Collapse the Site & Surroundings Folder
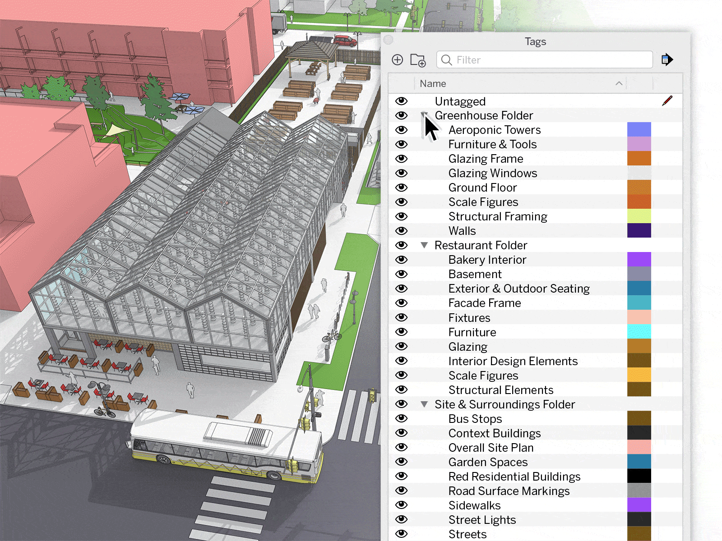This screenshot has width=722, height=541. point(424,404)
